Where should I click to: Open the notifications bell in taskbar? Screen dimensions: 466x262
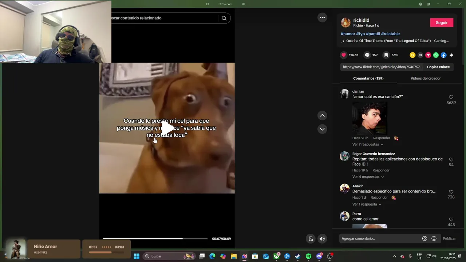459,256
